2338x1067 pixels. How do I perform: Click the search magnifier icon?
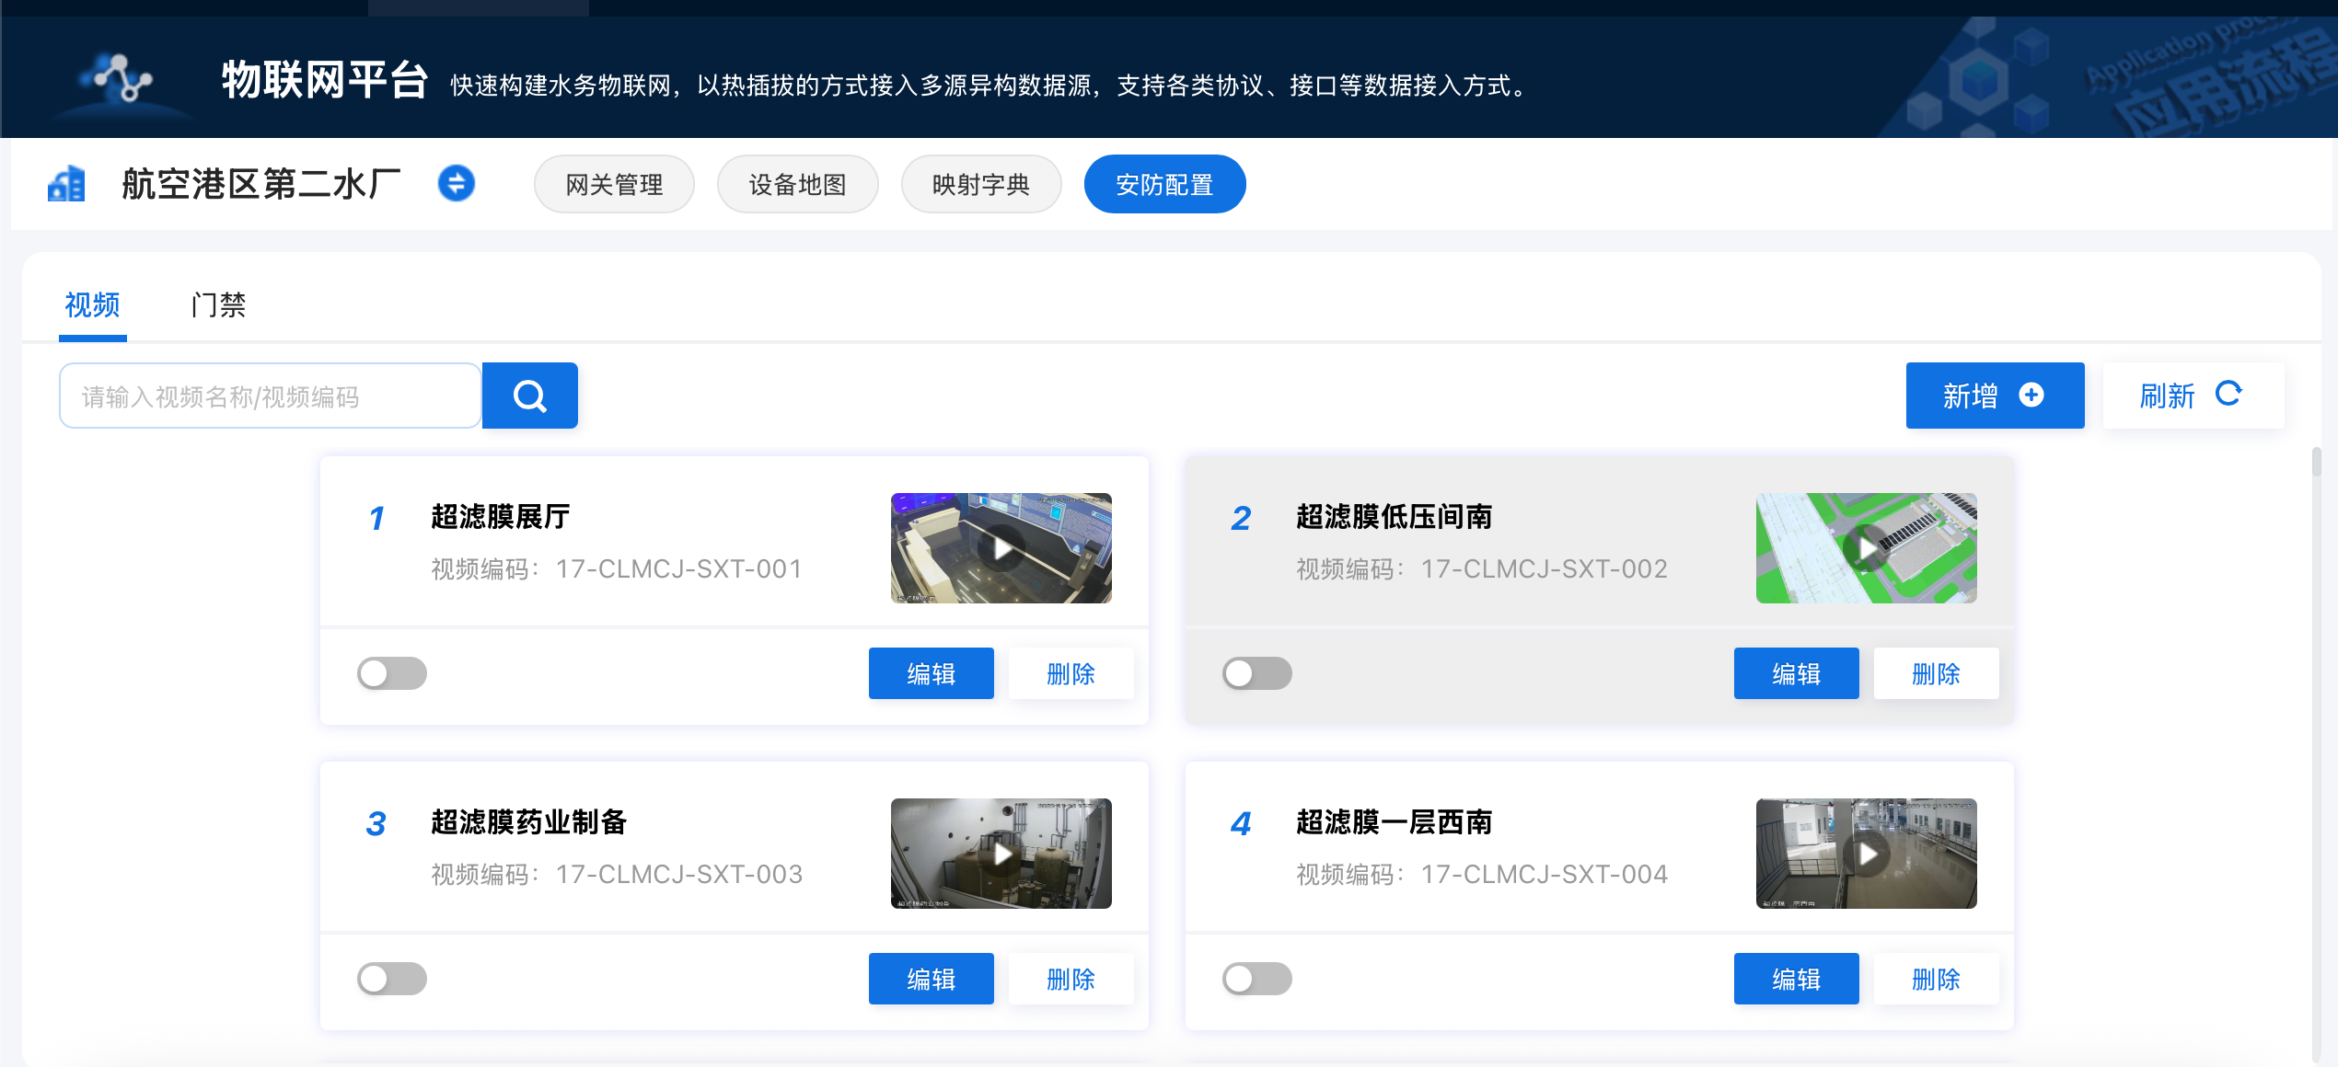(529, 395)
